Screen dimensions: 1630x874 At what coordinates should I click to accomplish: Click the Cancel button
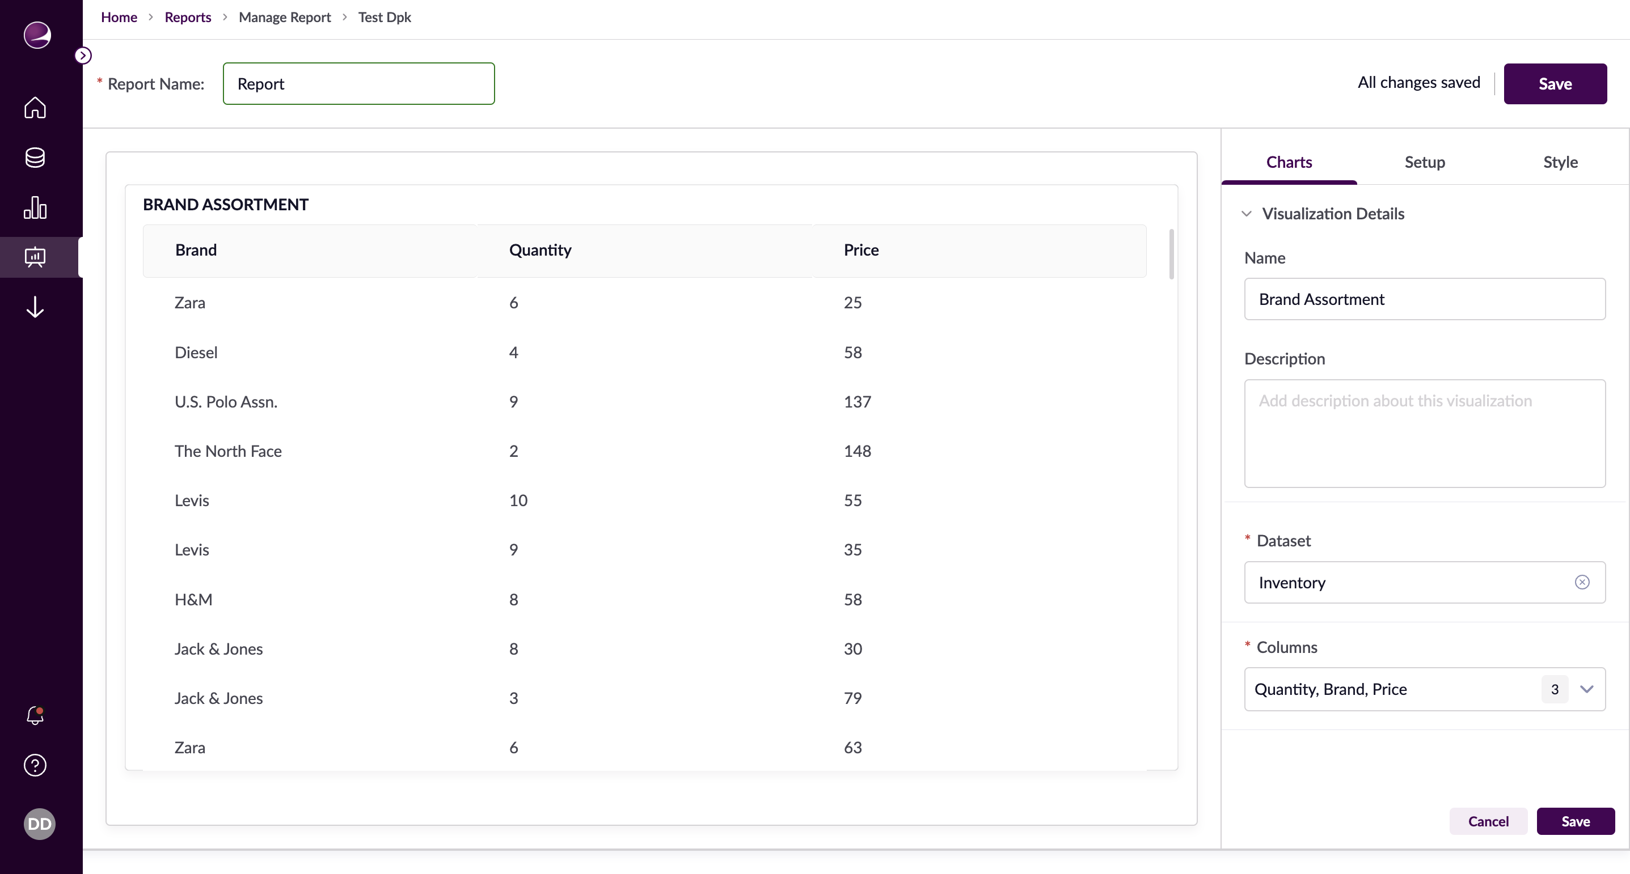1488,821
